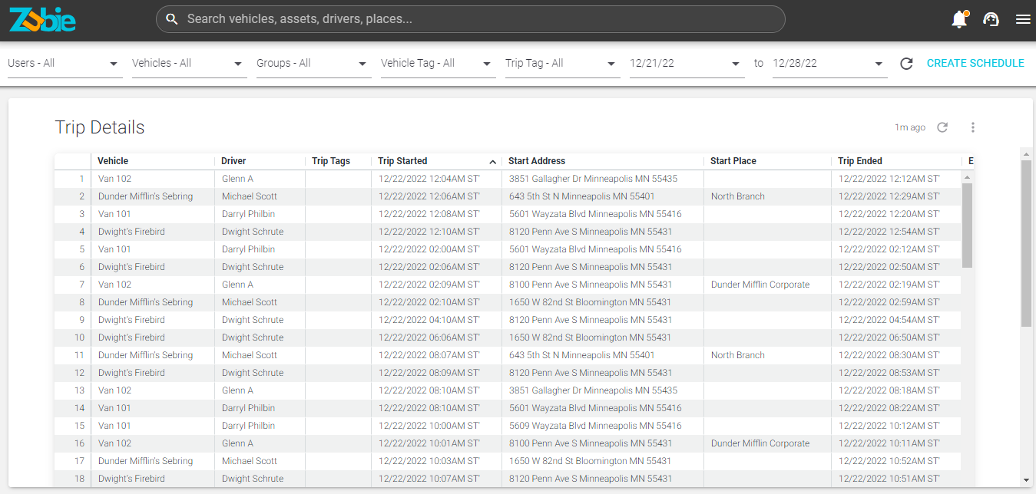Sort by the Trip Tags column header
Image resolution: width=1036 pixels, height=494 pixels.
[x=331, y=161]
